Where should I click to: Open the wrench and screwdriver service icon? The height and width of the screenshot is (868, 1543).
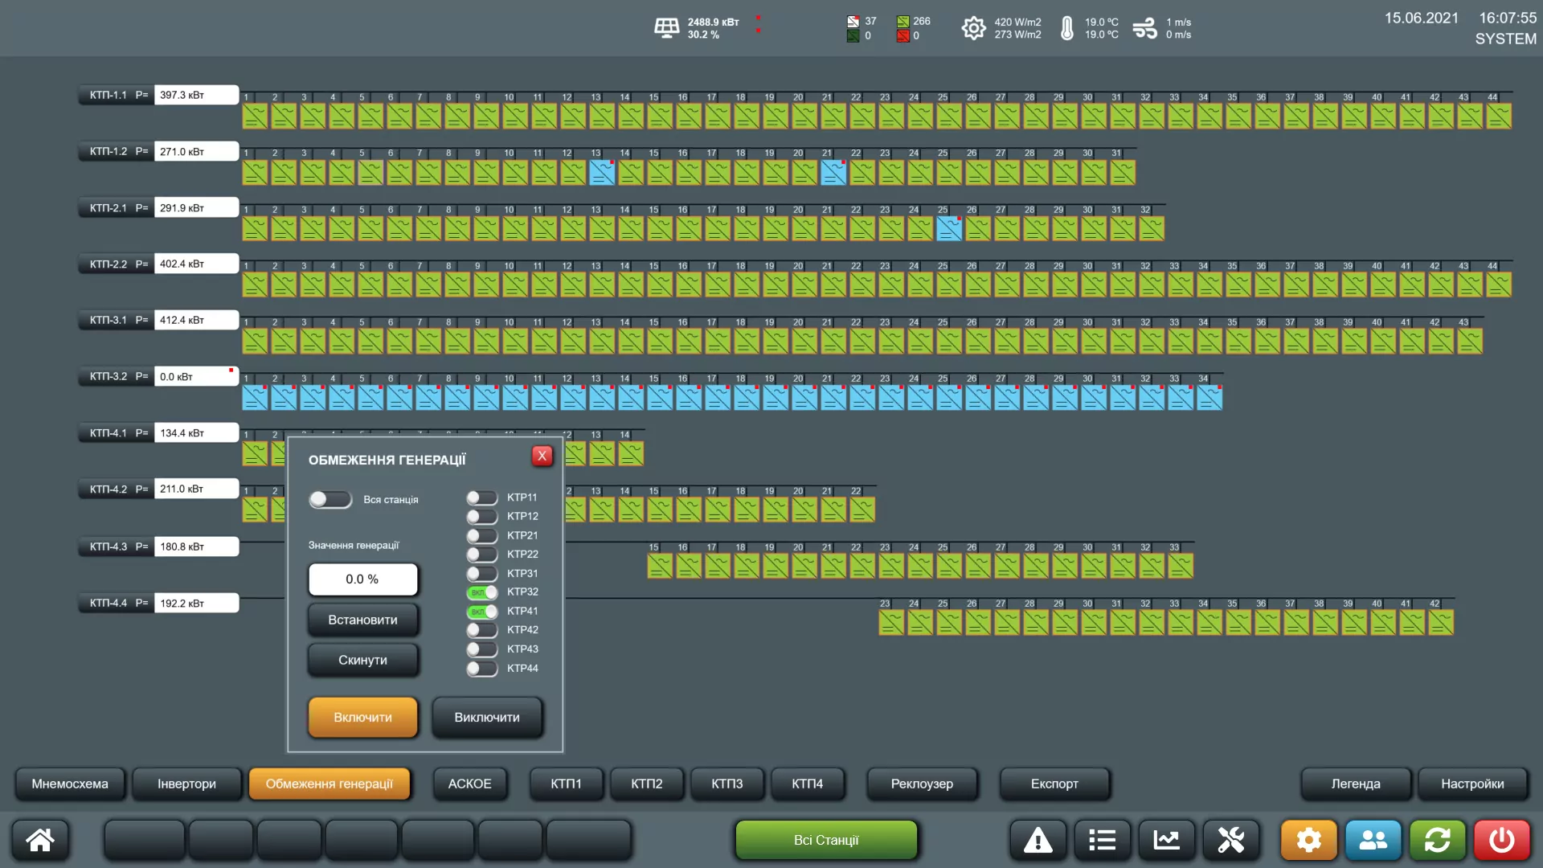(x=1230, y=841)
